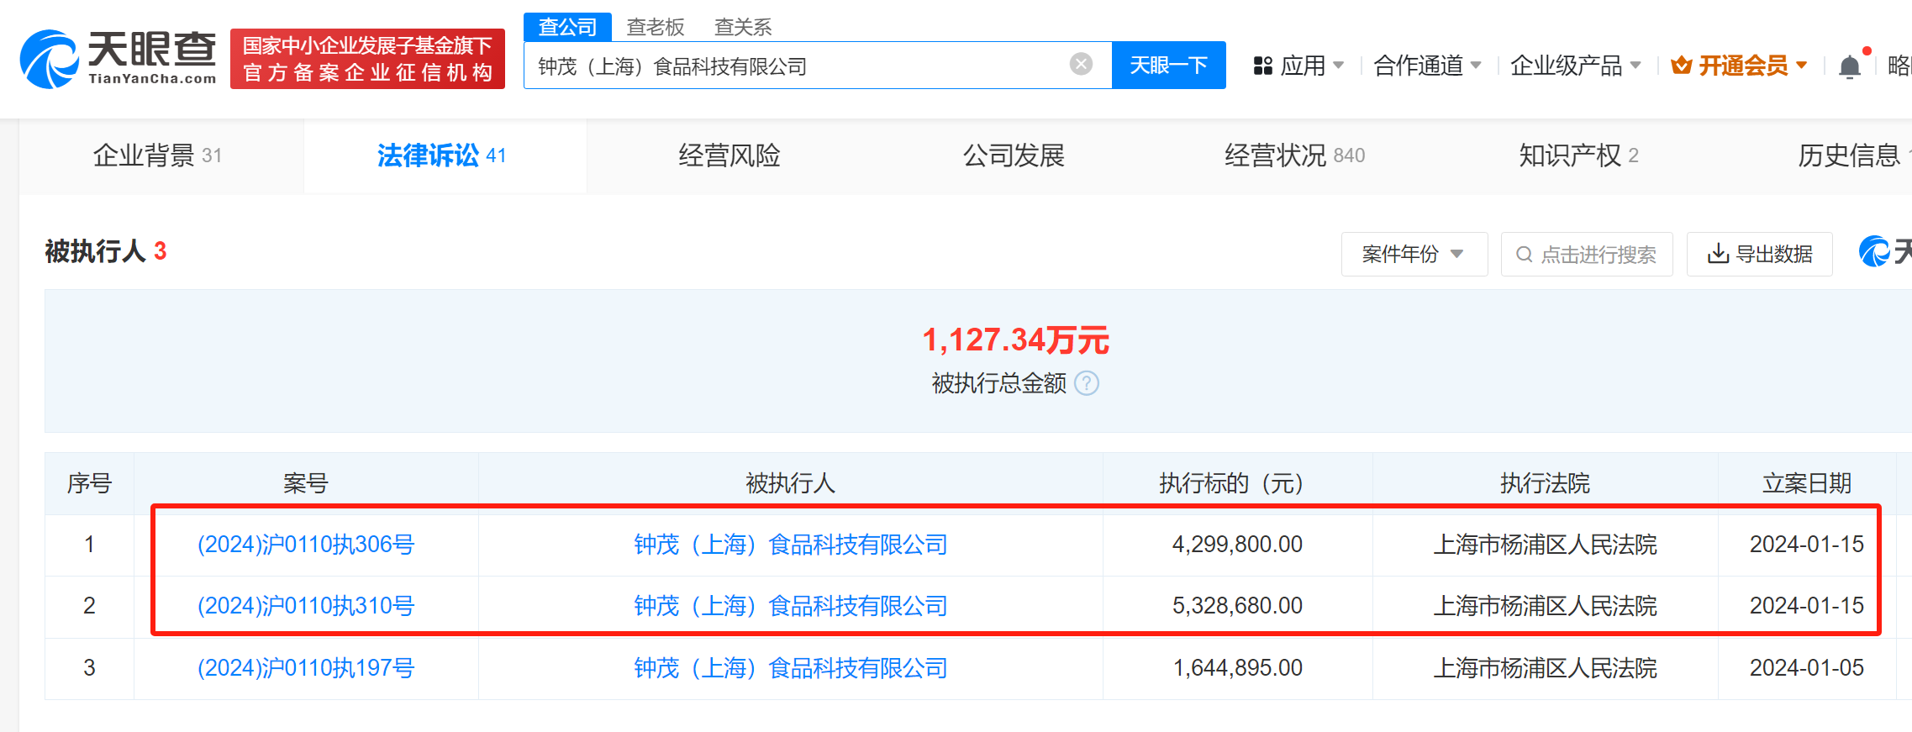1912x732 pixels.
Task: Click the amount 4,299,800.00
Action: [1237, 545]
